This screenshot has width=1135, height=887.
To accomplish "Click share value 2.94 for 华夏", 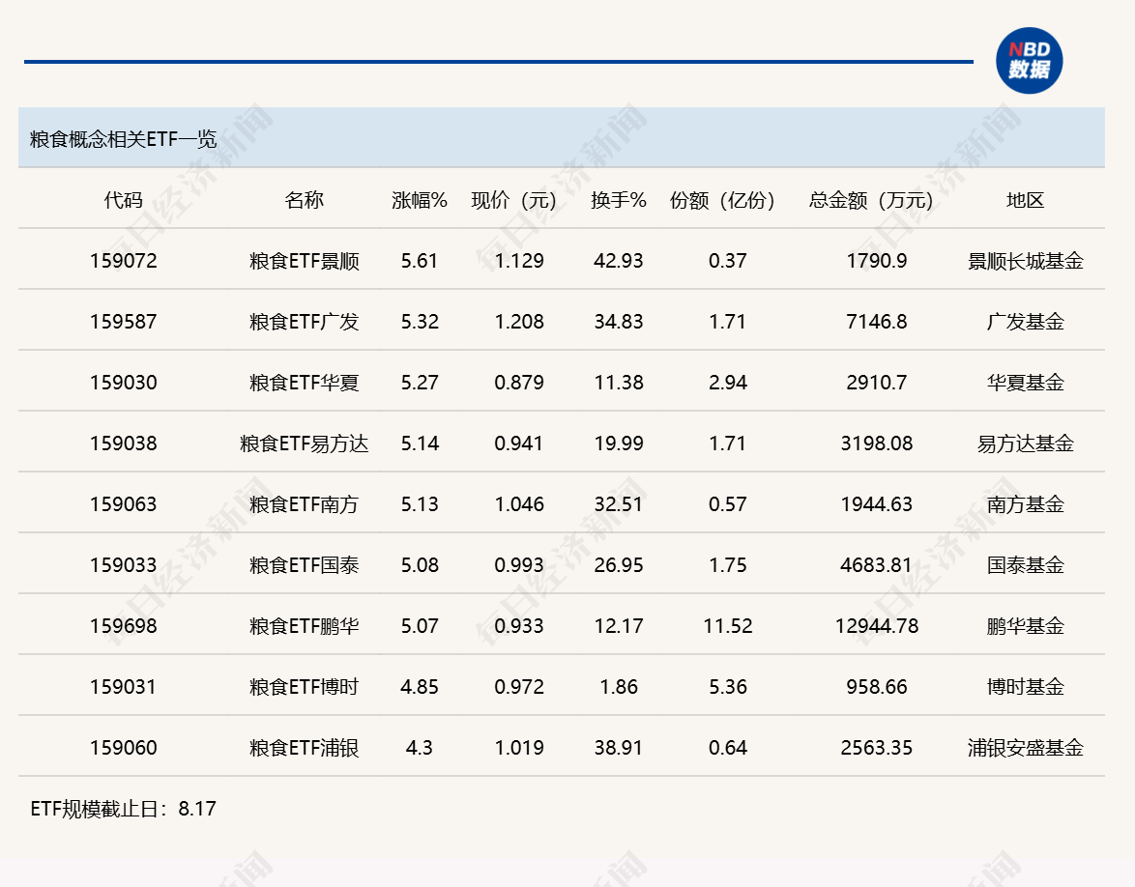I will 728,382.
